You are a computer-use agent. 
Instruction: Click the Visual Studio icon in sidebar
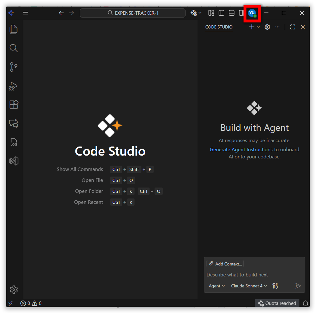(13, 161)
